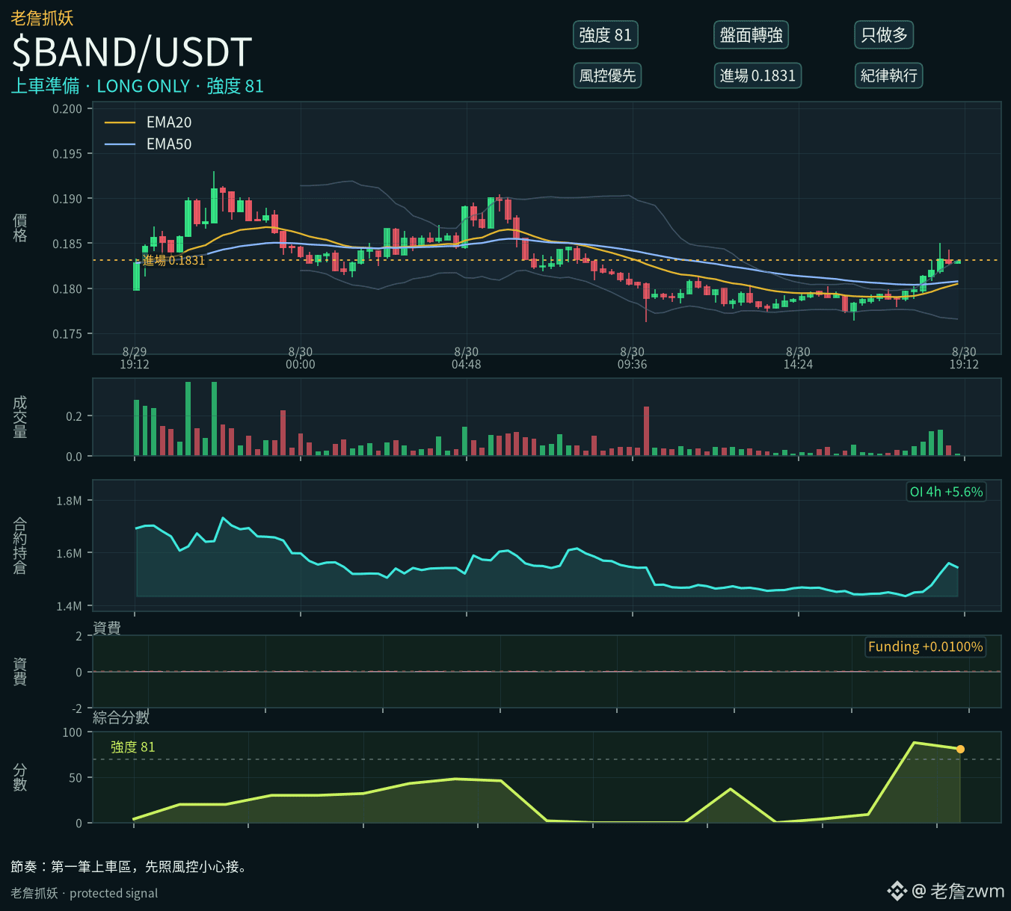1011x911 pixels.
Task: Click the 進場 0.1831 entry line label
Action: pyautogui.click(x=173, y=260)
